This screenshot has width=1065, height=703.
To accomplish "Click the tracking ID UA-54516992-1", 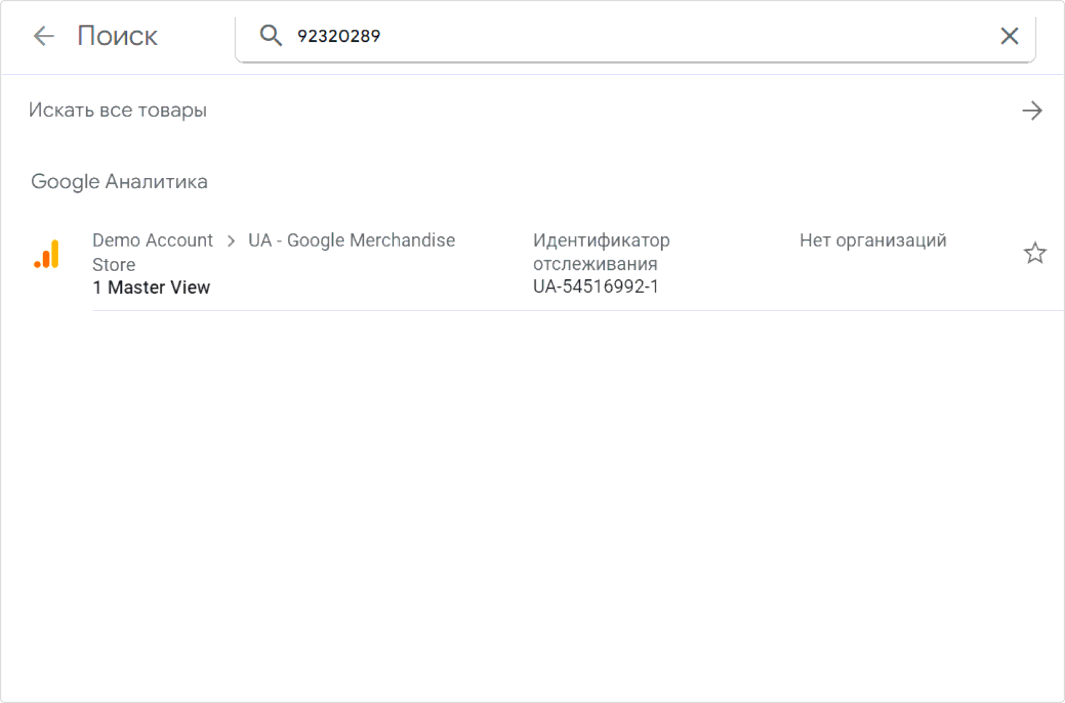I will click(x=595, y=287).
